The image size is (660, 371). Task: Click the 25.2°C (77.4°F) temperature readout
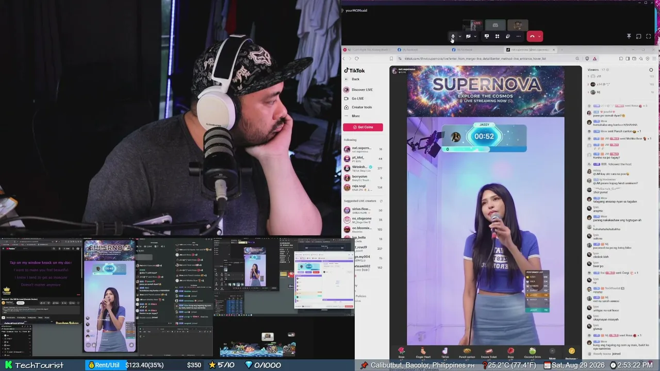tap(510, 365)
